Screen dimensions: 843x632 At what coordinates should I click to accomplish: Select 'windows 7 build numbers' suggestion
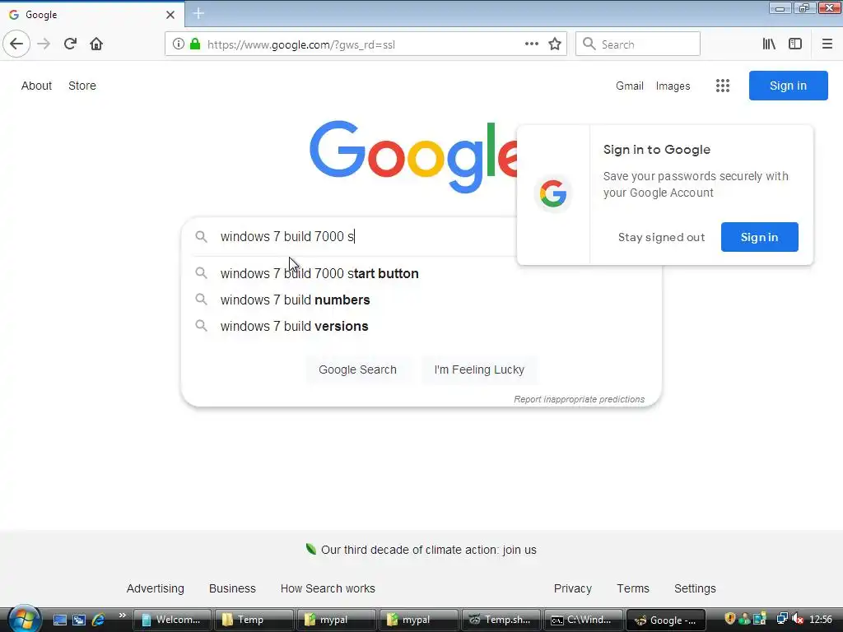[421, 300]
